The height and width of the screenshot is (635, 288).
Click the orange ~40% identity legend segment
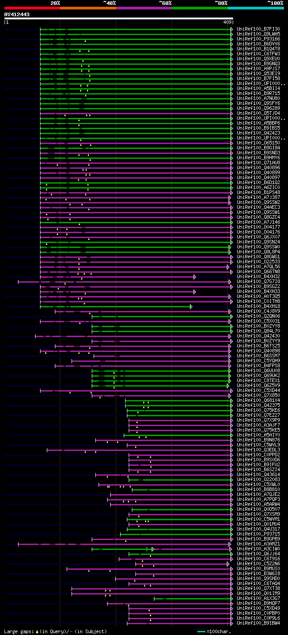pyautogui.click(x=88, y=8)
